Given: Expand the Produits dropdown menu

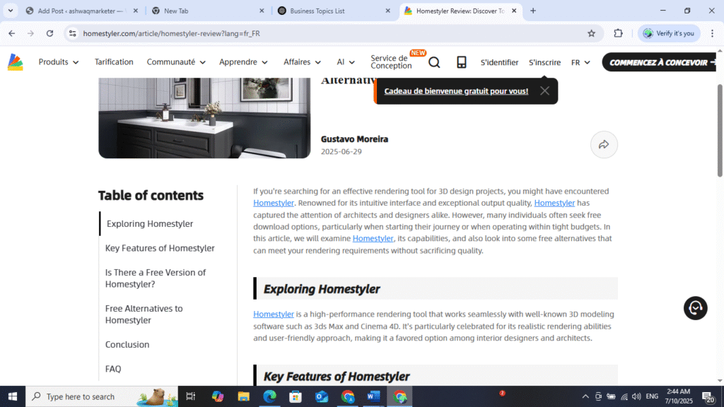Looking at the screenshot, I should pyautogui.click(x=59, y=62).
